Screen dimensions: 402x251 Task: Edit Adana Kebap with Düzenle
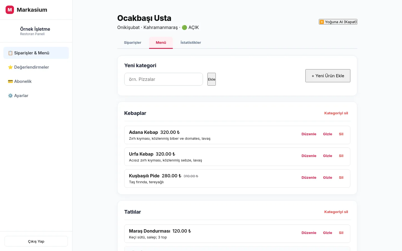coord(309,134)
